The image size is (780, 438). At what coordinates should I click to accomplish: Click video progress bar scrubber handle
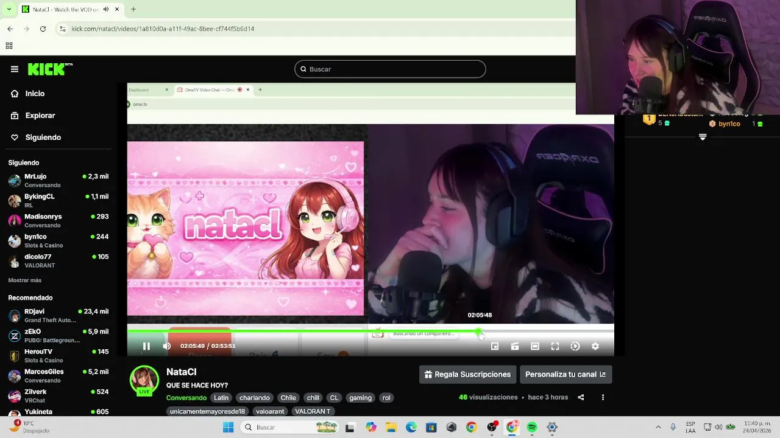pyautogui.click(x=479, y=332)
